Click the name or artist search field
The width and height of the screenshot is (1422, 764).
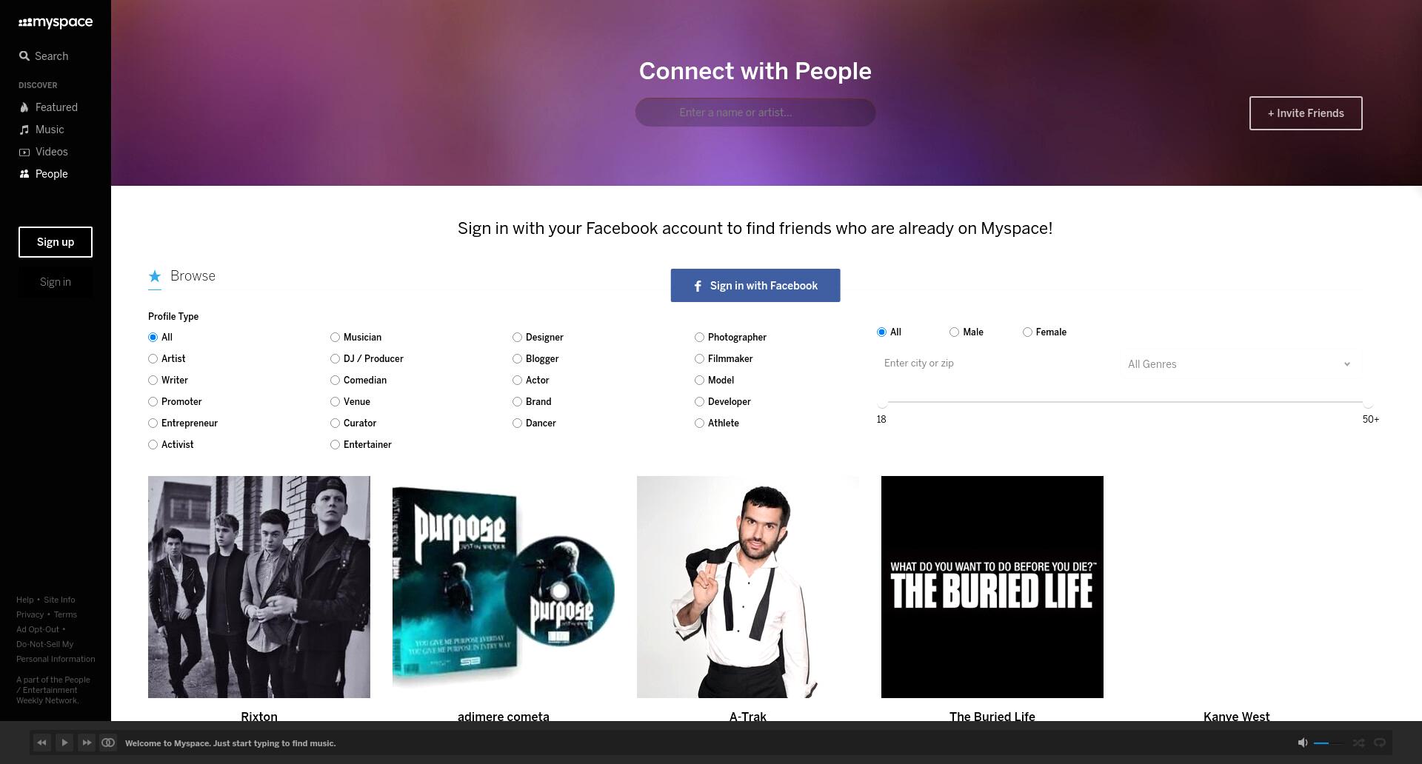point(755,113)
